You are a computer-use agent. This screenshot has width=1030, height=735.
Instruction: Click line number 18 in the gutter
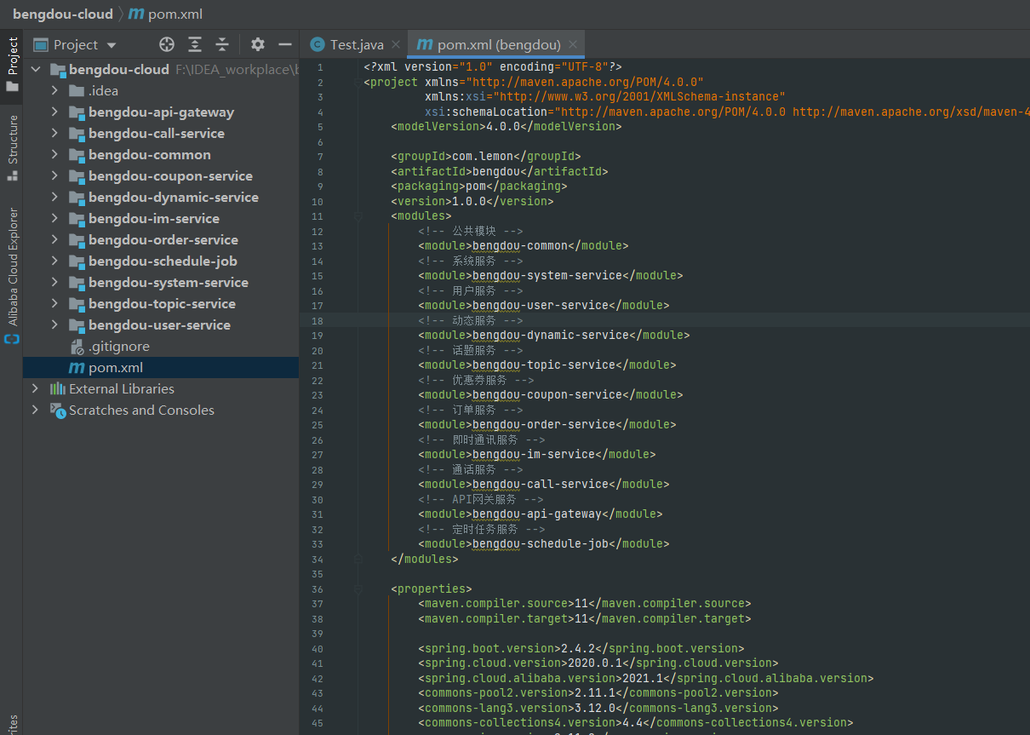[x=317, y=319]
